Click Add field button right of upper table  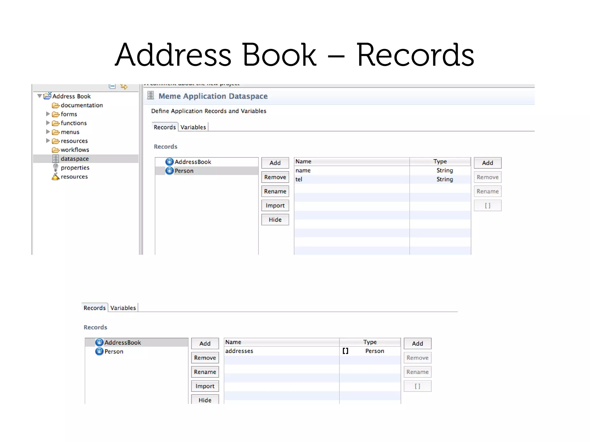(x=488, y=163)
